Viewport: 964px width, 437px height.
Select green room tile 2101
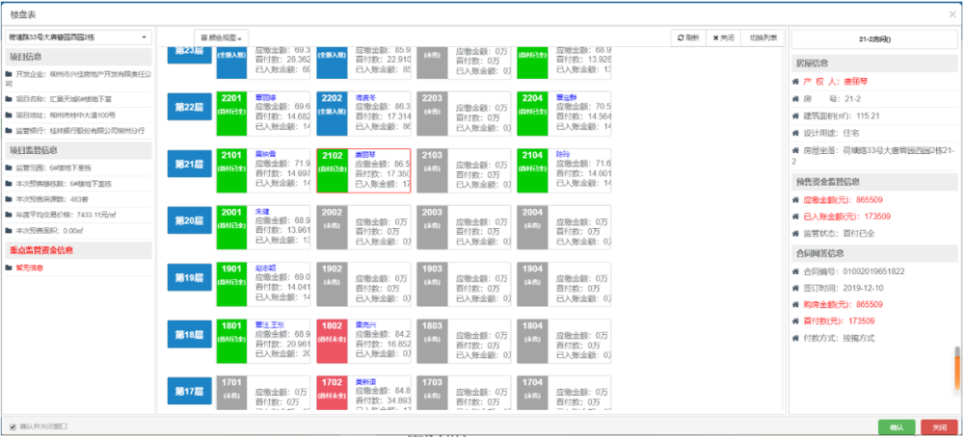coord(231,170)
